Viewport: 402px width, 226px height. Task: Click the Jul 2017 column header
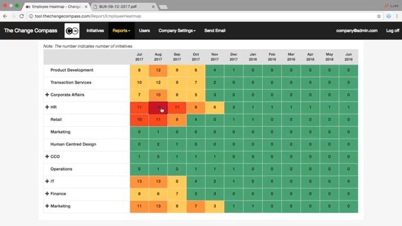click(139, 57)
